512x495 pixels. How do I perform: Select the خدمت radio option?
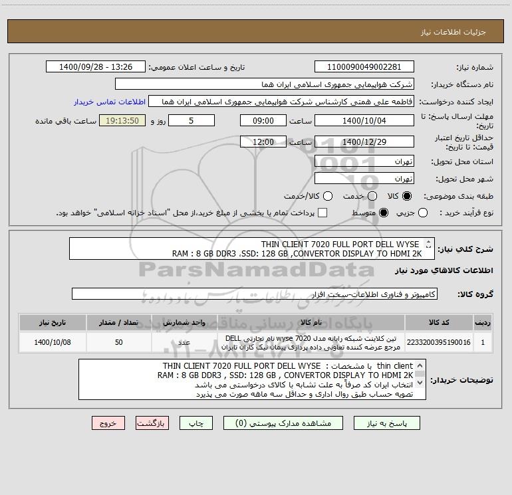(372, 196)
